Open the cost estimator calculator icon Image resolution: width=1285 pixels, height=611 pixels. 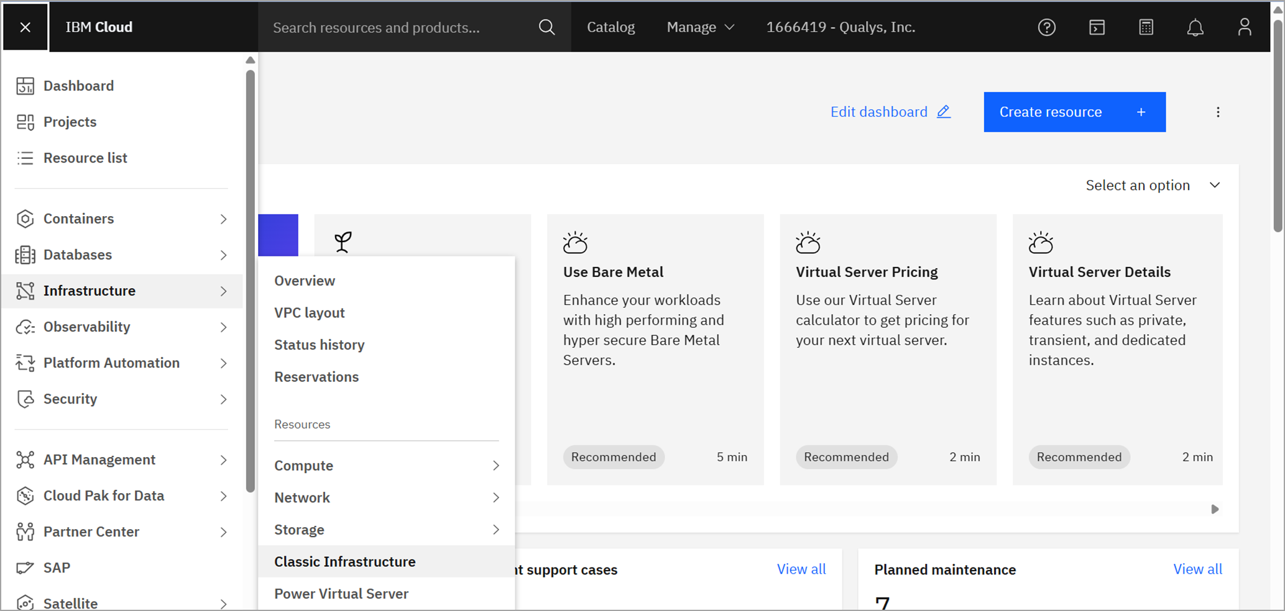pos(1146,27)
